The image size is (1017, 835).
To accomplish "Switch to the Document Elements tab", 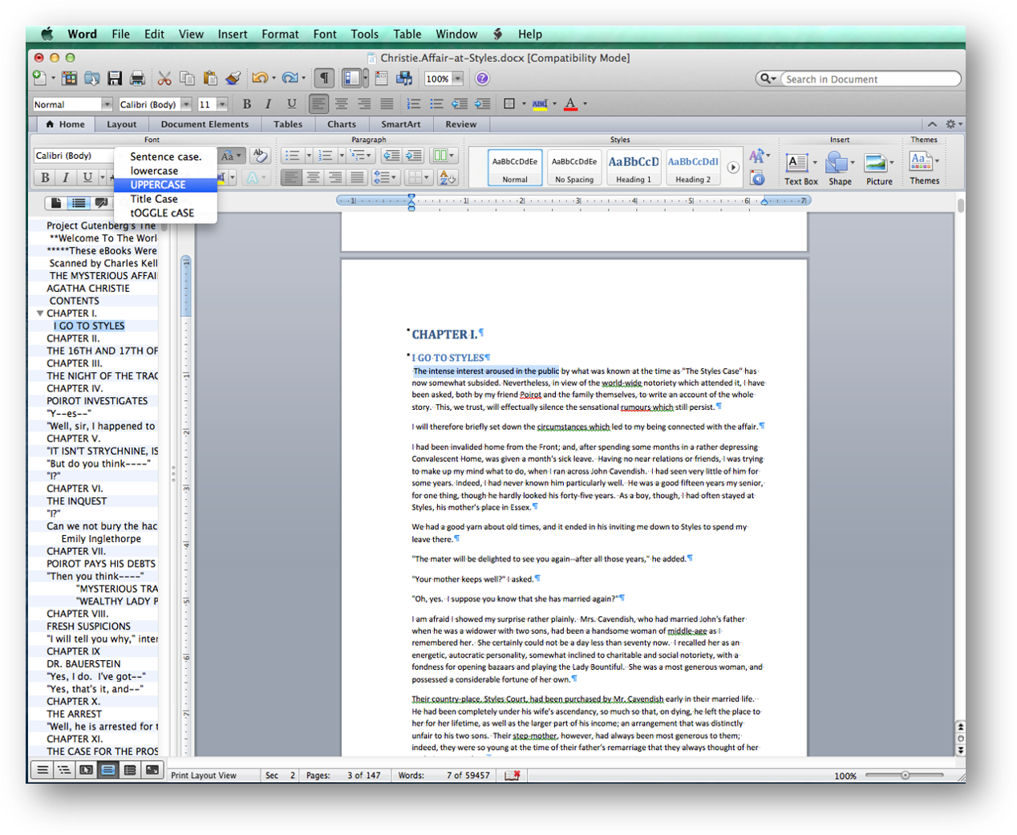I will 205,124.
